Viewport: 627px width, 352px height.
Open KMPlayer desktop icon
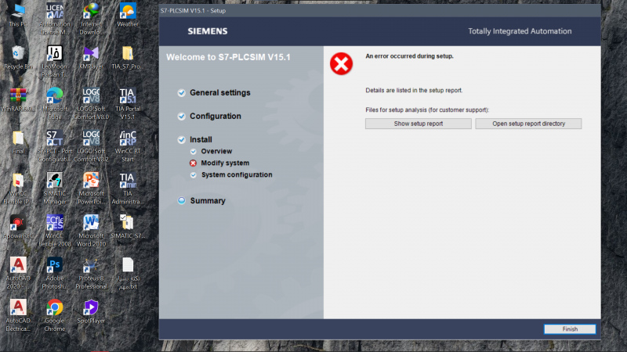91,58
